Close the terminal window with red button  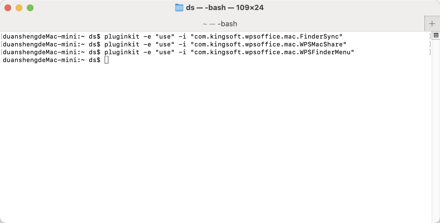tap(8, 8)
